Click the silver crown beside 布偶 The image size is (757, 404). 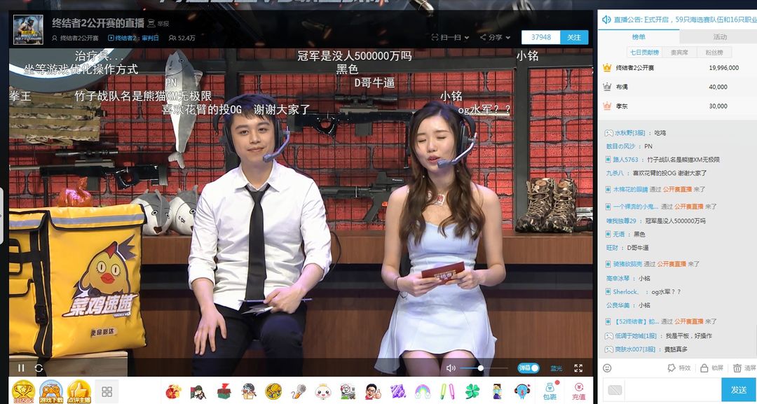coord(607,87)
